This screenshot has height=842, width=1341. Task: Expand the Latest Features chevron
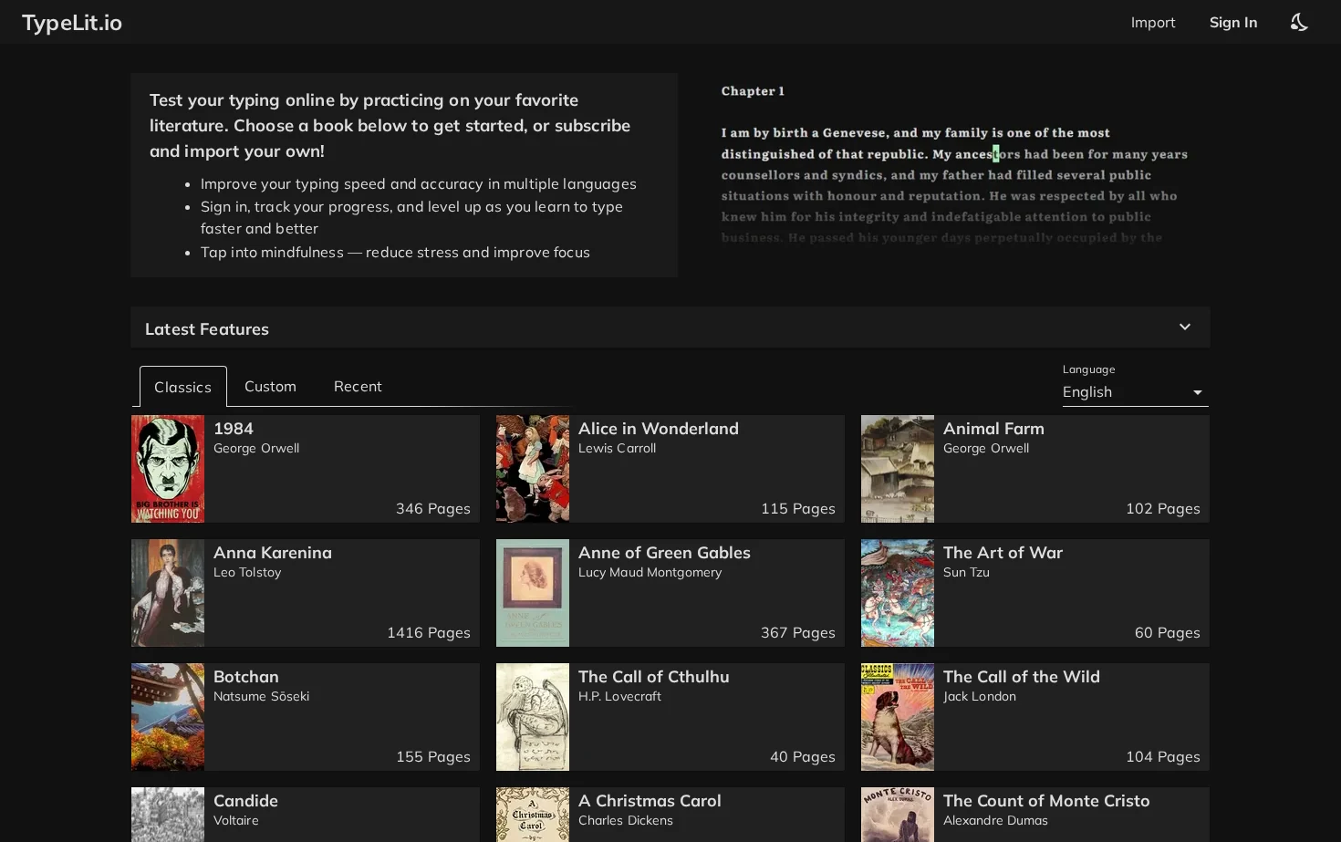click(1185, 327)
